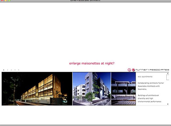171x126 pixels.
Task: Minimize window with the yellow button
Action: coord(6,1)
